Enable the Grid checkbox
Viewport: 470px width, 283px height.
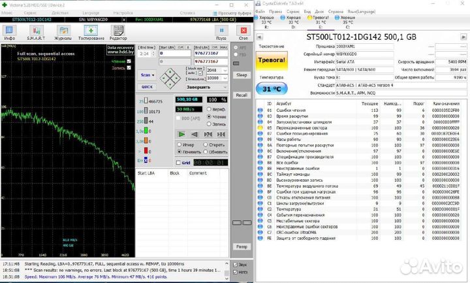(x=178, y=163)
